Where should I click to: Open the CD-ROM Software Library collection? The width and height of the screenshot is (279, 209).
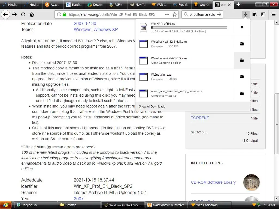tap(213, 182)
